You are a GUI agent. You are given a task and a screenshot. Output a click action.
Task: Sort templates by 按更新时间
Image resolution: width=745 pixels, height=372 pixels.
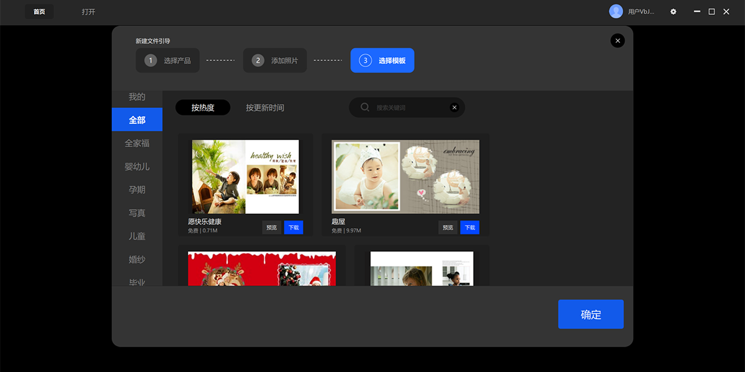(x=265, y=108)
